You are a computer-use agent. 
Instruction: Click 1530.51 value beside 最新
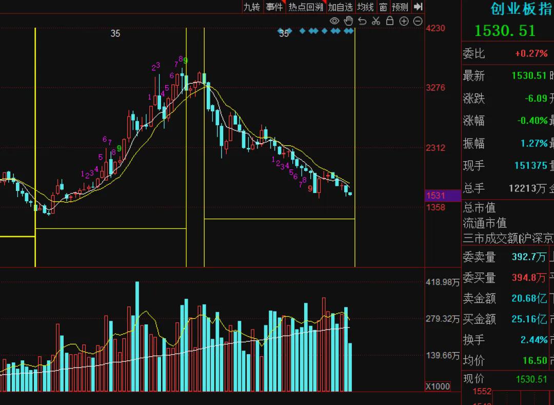[529, 75]
